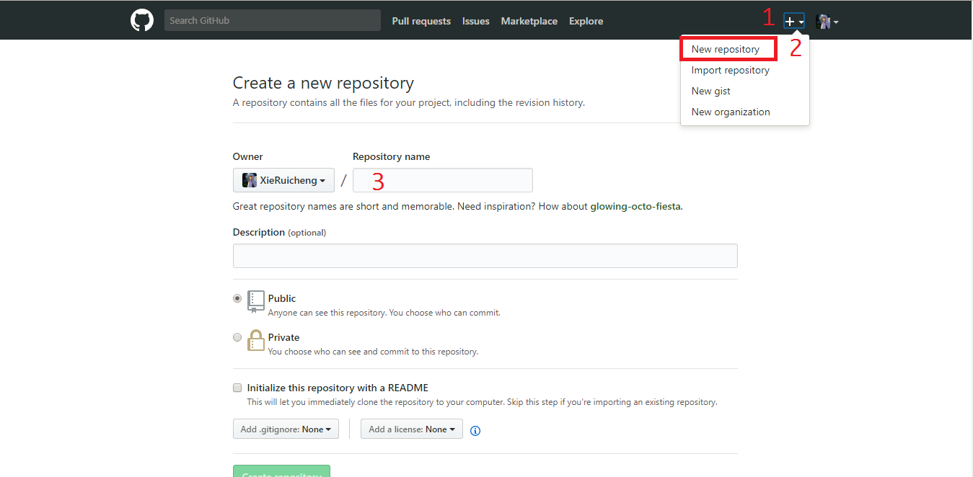Focus the Repository name field
Viewport: 973px width, 477px height.
(442, 180)
